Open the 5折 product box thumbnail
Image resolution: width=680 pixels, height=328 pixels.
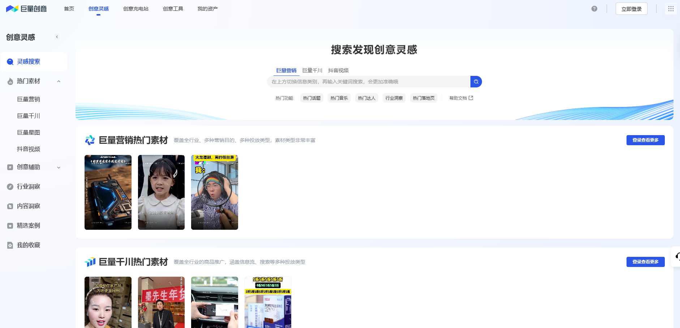click(268, 302)
